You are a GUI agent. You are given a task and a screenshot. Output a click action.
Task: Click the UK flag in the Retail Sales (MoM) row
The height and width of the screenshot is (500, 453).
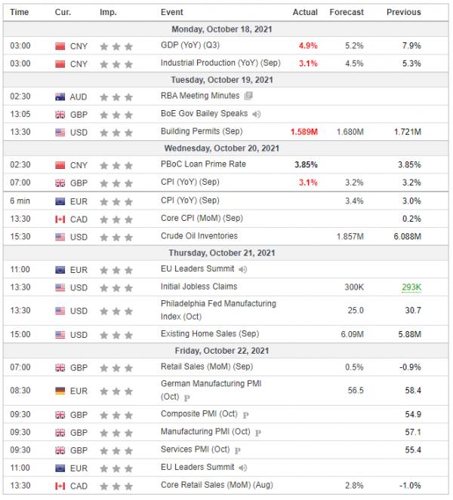coord(60,368)
